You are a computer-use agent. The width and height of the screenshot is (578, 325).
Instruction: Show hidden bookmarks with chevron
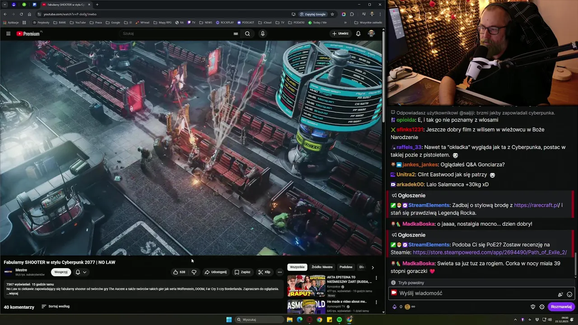345,22
